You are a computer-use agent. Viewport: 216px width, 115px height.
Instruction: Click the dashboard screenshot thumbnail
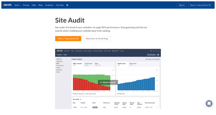click(108, 79)
